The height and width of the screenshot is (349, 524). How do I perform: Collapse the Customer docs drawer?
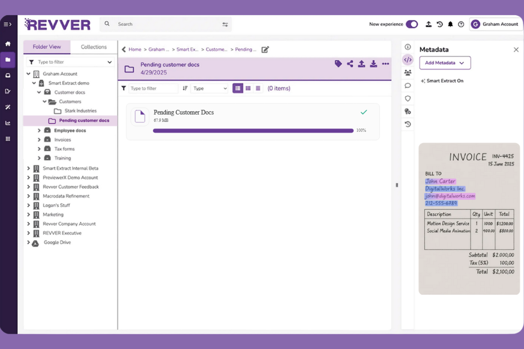39,92
